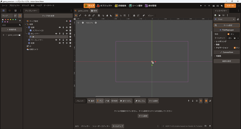This screenshot has width=241, height=129.
Task: Click the zoom-in plus button on canvas
Action: [x=96, y=23]
